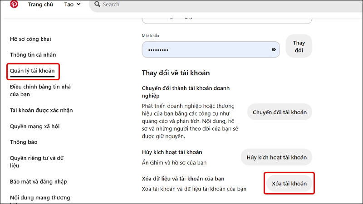Show password with the eye icon
363x204 pixels.
click(274, 49)
